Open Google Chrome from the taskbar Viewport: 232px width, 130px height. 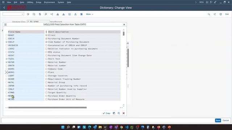click(x=121, y=127)
